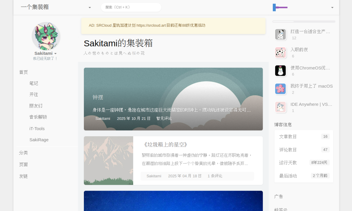Screen dimensions: 352x211
Task: Click the 黎明前的城市 excerpt text
Action: (x=197, y=159)
